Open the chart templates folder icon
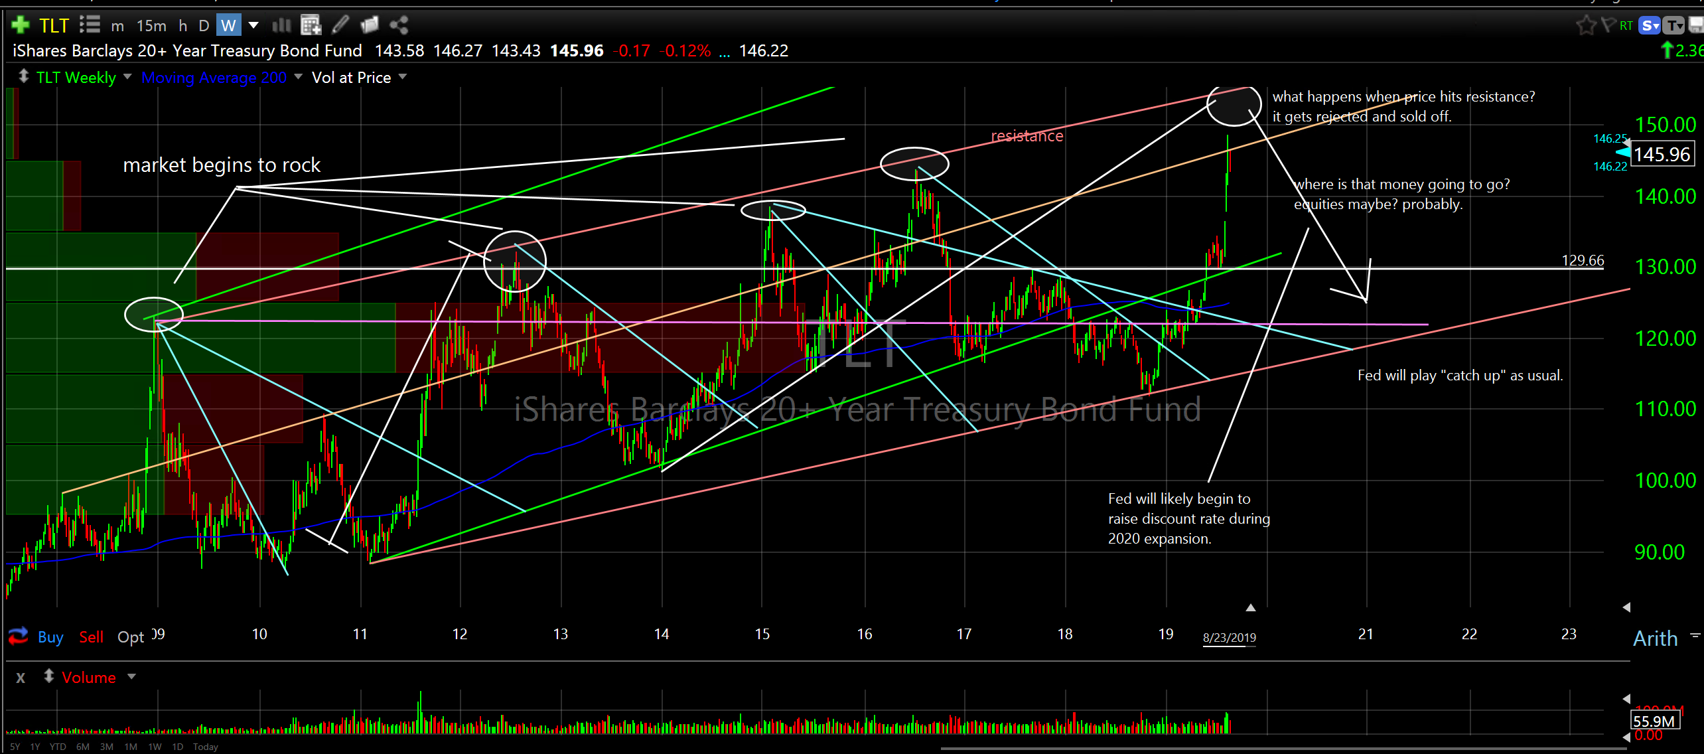1704x754 pixels. [x=369, y=25]
